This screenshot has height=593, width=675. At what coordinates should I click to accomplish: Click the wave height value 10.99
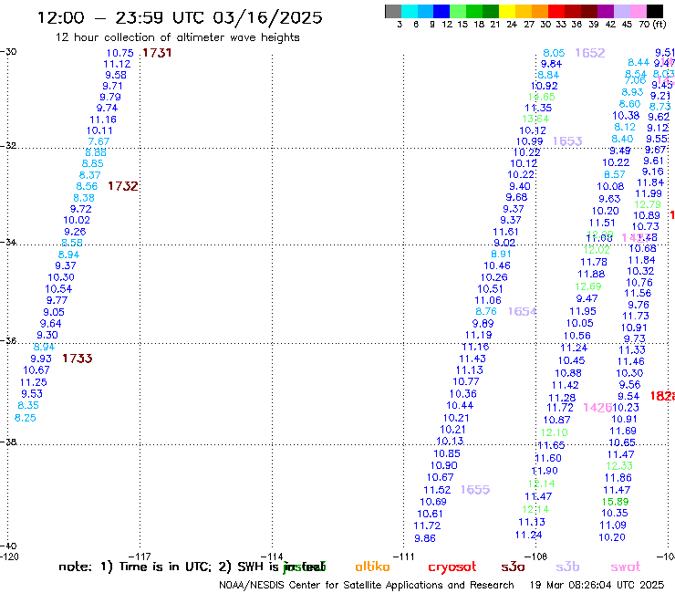tap(529, 141)
